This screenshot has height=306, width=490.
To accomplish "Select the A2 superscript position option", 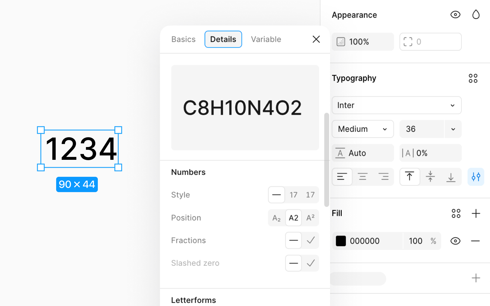I will click(x=310, y=218).
